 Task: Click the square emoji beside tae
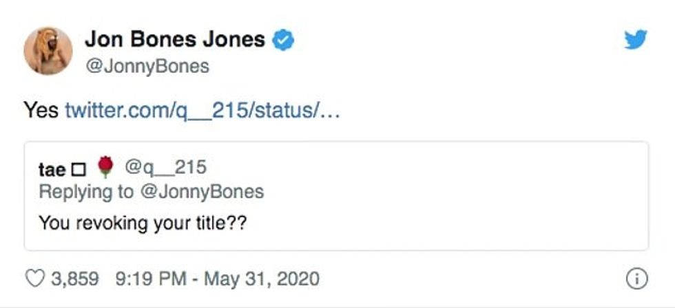79,169
